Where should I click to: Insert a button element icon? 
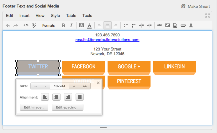(183, 25)
